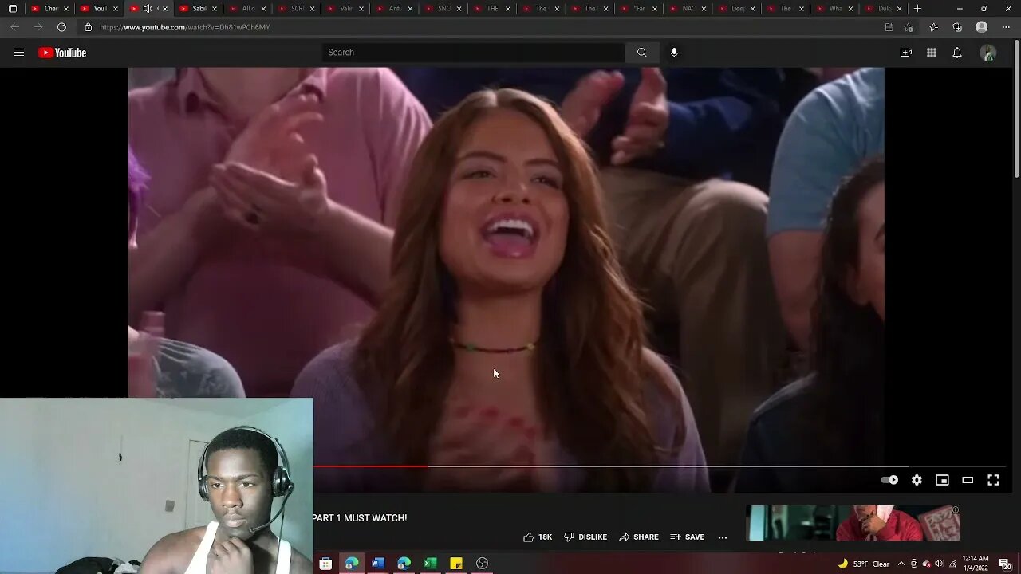View site info via lock icon
This screenshot has height=574, width=1021.
click(x=88, y=27)
